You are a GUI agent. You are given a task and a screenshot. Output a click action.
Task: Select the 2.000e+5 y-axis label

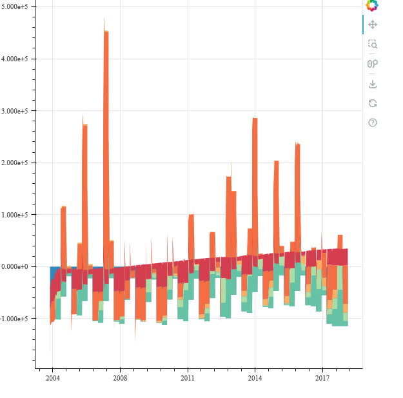pos(14,163)
